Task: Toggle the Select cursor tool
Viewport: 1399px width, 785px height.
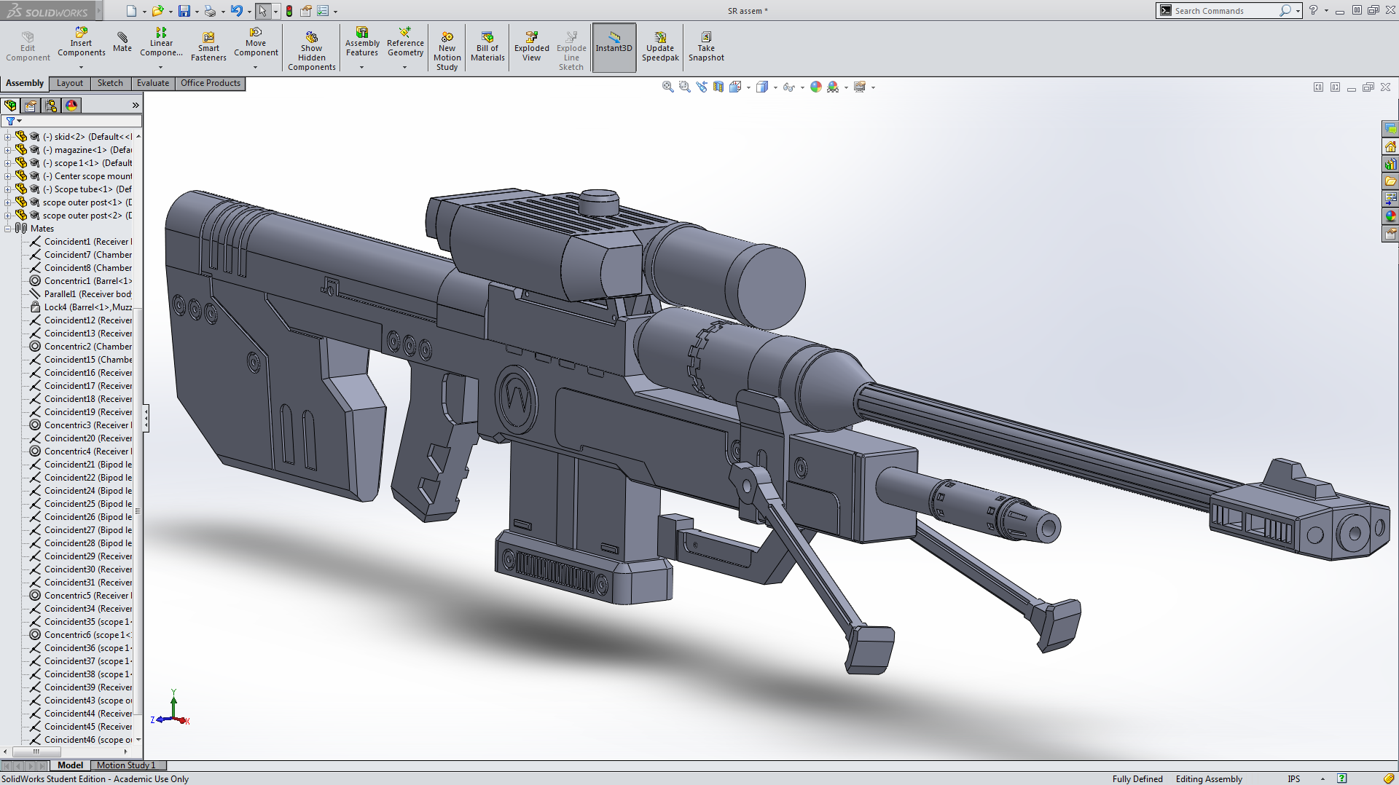Action: click(262, 11)
